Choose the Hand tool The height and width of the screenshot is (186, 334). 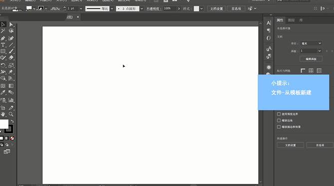[3, 114]
